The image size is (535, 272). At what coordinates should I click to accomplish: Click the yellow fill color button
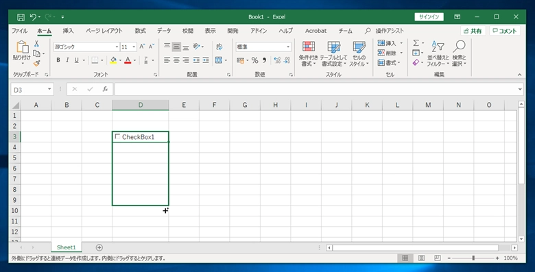(113, 60)
